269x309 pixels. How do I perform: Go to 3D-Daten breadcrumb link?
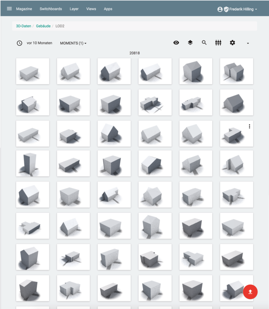click(24, 26)
